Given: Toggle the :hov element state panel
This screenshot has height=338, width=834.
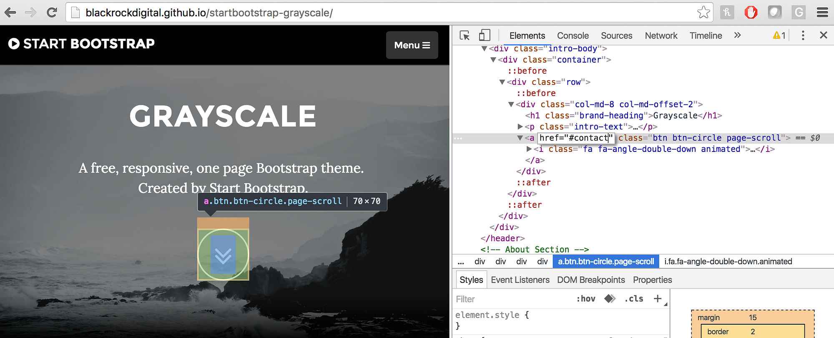Looking at the screenshot, I should pos(585,299).
